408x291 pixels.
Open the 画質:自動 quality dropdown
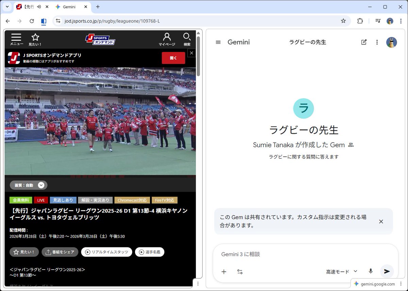coord(29,185)
